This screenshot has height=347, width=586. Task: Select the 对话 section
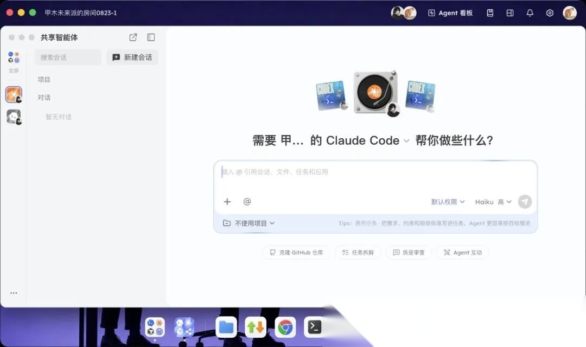click(x=44, y=98)
